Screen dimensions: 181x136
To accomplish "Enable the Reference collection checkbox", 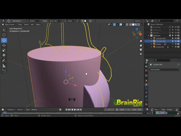I will tap(170, 30).
